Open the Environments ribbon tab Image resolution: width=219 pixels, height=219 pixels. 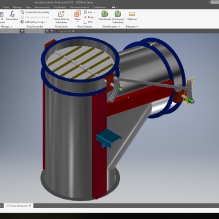42,7
